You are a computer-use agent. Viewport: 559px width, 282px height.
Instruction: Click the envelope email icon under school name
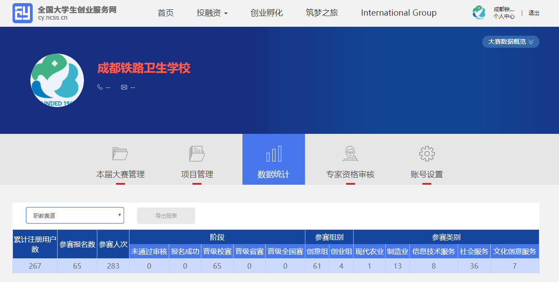124,87
